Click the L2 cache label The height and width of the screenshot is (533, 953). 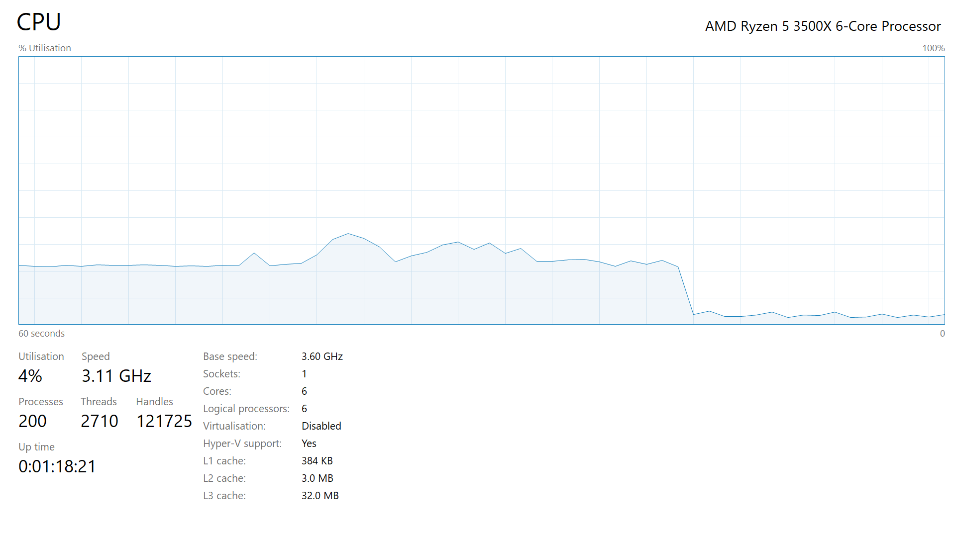224,478
